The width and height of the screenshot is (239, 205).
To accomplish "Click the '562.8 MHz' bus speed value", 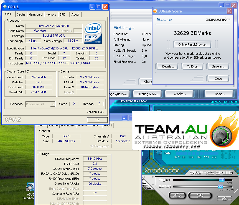I will point(39,87).
